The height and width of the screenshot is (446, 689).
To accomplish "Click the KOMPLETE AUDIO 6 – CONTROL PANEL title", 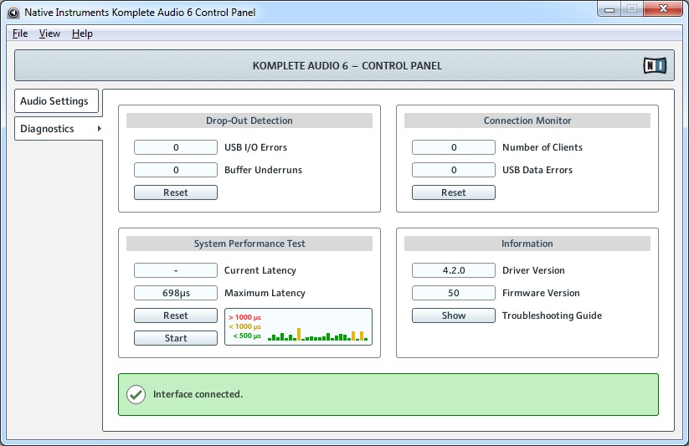I will [347, 66].
